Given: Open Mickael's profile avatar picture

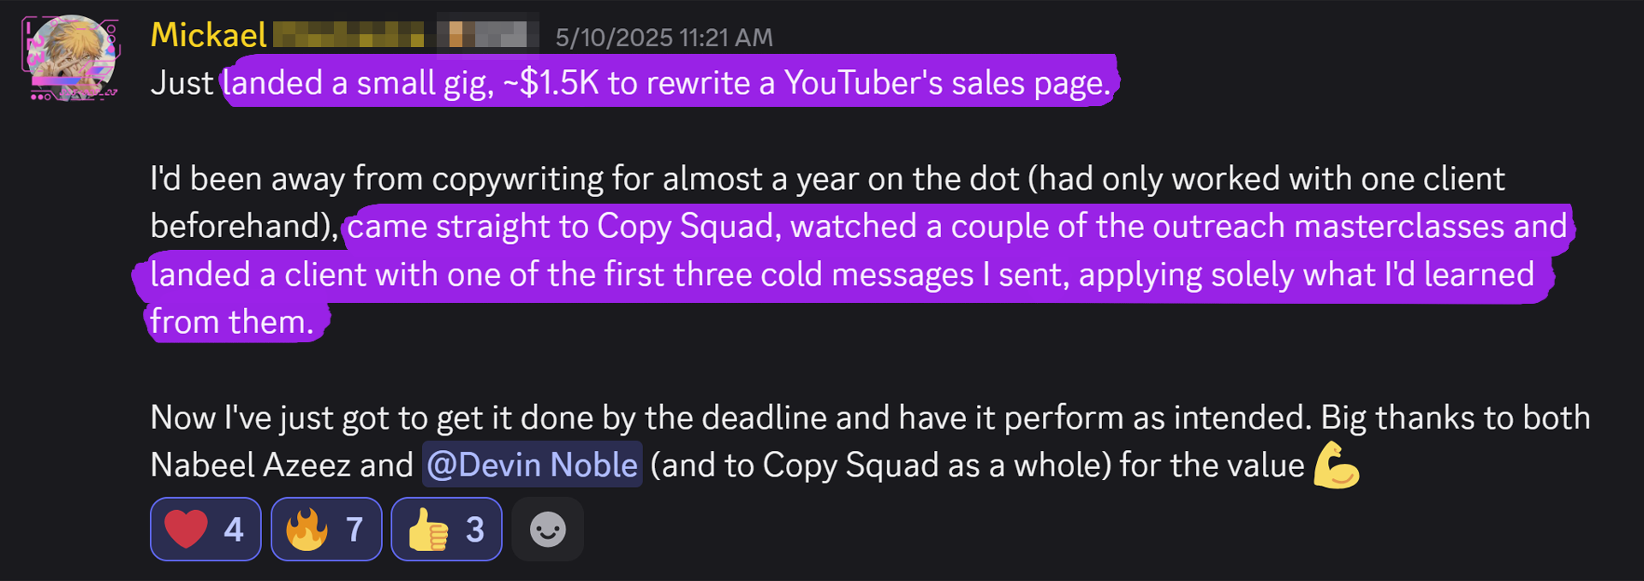Looking at the screenshot, I should pos(71,57).
